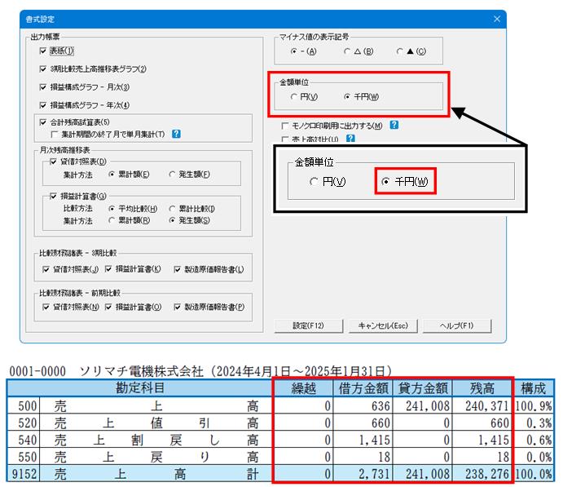Select ▲(C) minus sign radio button
Screen dimensions: 563x487
pyautogui.click(x=399, y=51)
